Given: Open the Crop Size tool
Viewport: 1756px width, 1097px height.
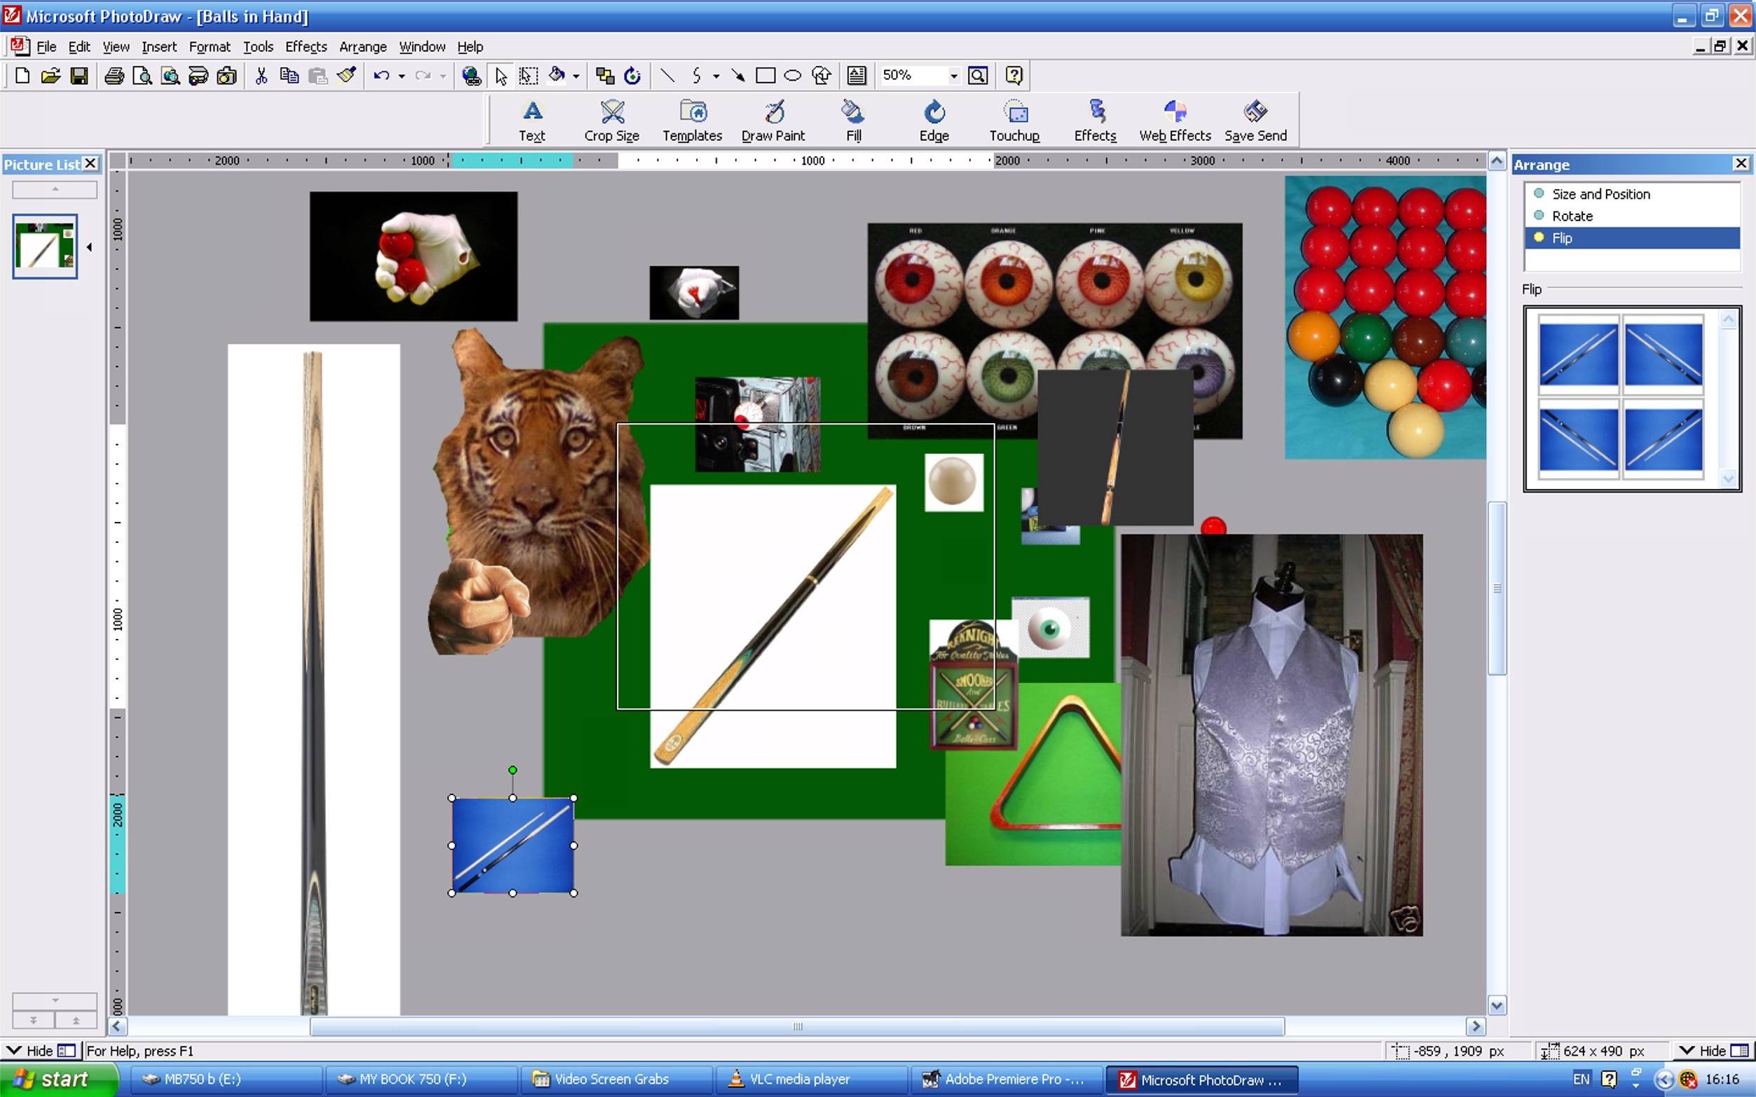Looking at the screenshot, I should pyautogui.click(x=611, y=120).
